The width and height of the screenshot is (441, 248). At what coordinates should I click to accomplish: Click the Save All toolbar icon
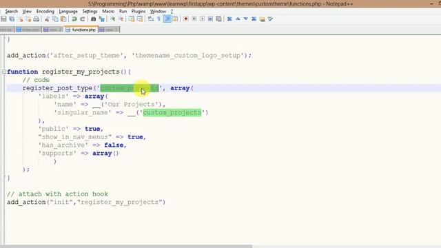click(12, 19)
